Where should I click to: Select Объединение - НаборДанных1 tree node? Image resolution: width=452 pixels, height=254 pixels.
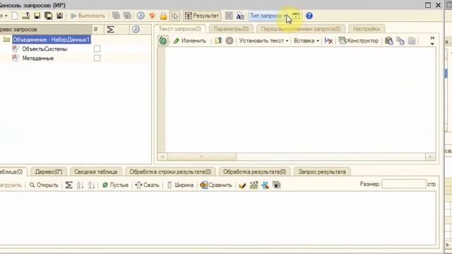[x=52, y=40]
